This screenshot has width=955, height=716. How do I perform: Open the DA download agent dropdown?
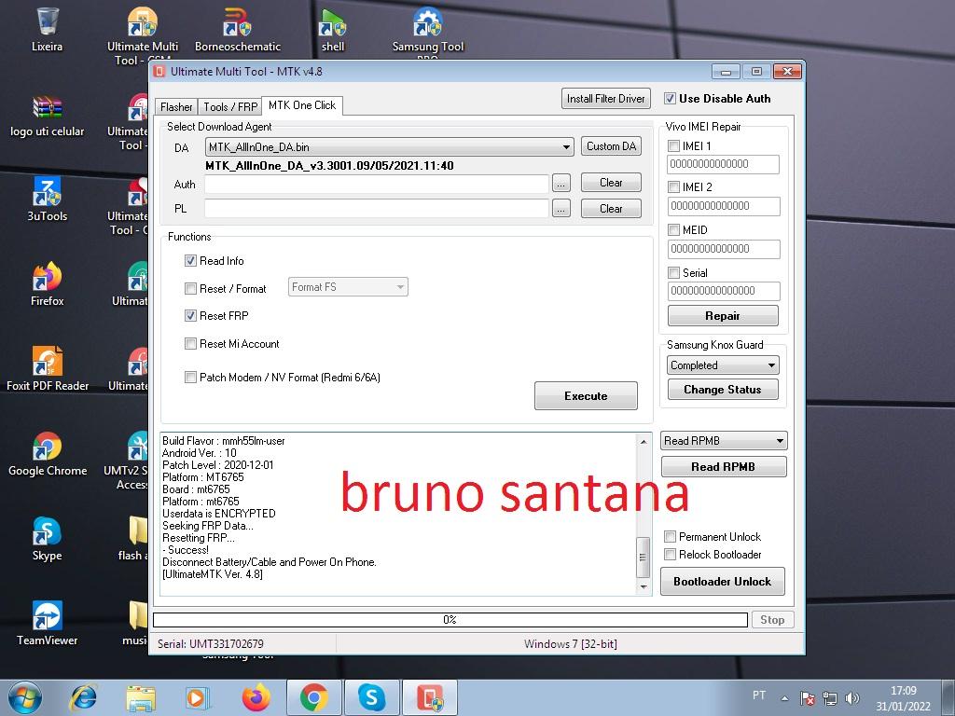(389, 146)
